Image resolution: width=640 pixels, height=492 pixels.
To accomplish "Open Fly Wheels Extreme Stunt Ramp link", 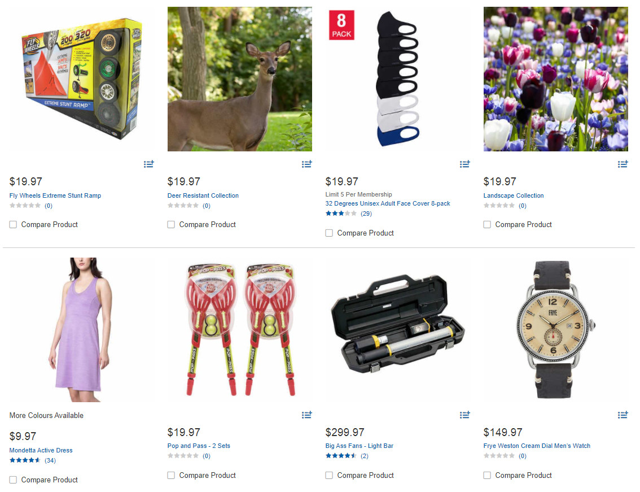I will pos(55,195).
